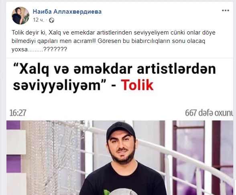Click the 16:27 article time label
The image size is (236, 195).
(x=18, y=113)
